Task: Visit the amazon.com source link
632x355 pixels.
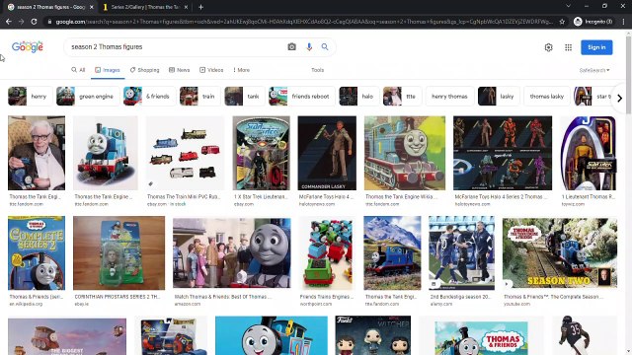Action: (x=188, y=304)
